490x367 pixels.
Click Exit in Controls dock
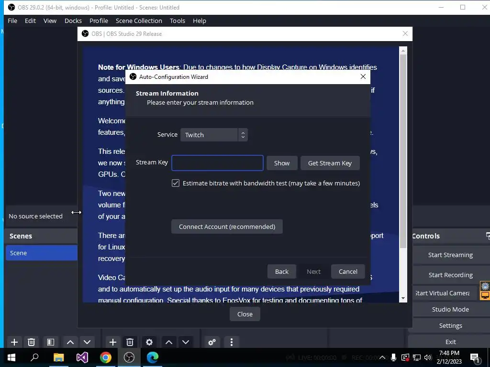(450, 342)
